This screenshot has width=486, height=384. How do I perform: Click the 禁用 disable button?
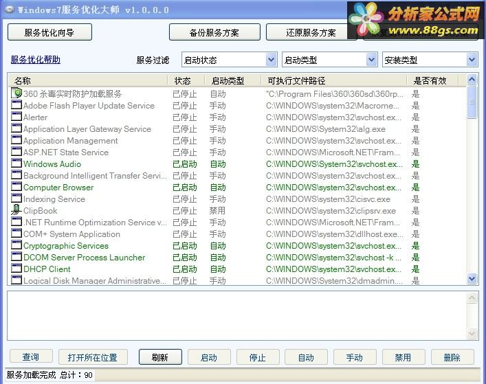point(404,357)
